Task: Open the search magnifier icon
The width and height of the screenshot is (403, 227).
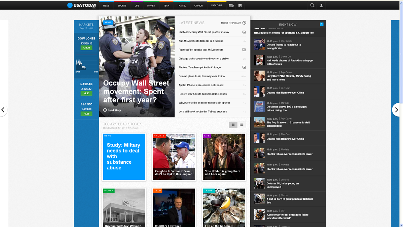Action: tap(312, 5)
